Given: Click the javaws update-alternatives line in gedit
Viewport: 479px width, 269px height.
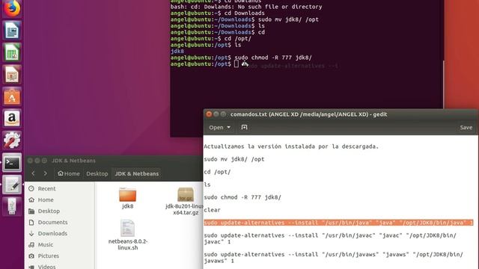Looking at the screenshot, I should pyautogui.click(x=333, y=257).
